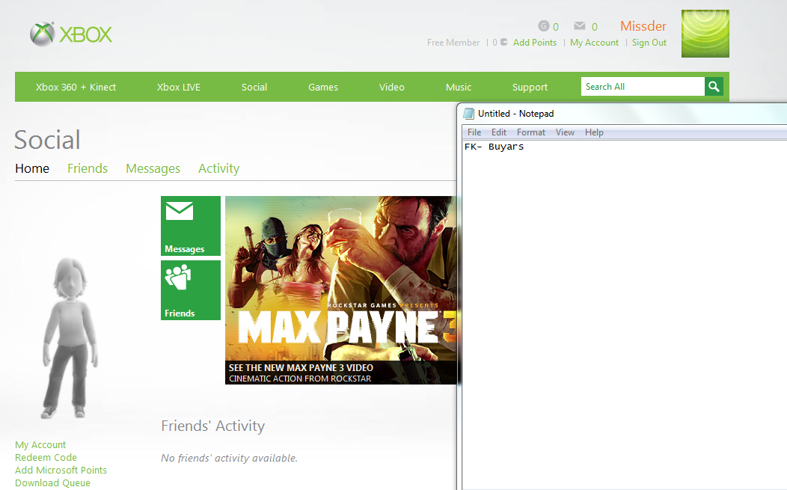This screenshot has height=490, width=787.
Task: Open Xbox 360 + Kinect nav menu
Action: pyautogui.click(x=76, y=87)
